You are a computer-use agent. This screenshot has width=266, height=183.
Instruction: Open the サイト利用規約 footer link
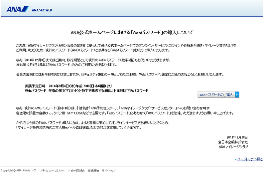point(76,171)
